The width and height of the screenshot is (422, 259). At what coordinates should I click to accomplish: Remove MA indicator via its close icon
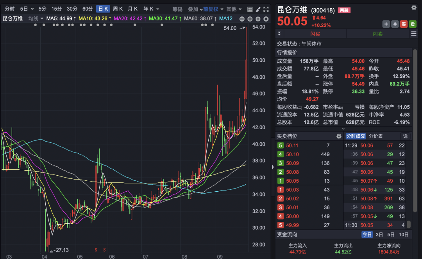pos(266,19)
